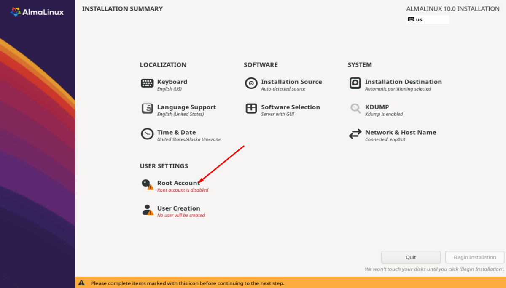Click the Installation Destination disk icon
Image resolution: width=506 pixels, height=288 pixels.
point(355,83)
